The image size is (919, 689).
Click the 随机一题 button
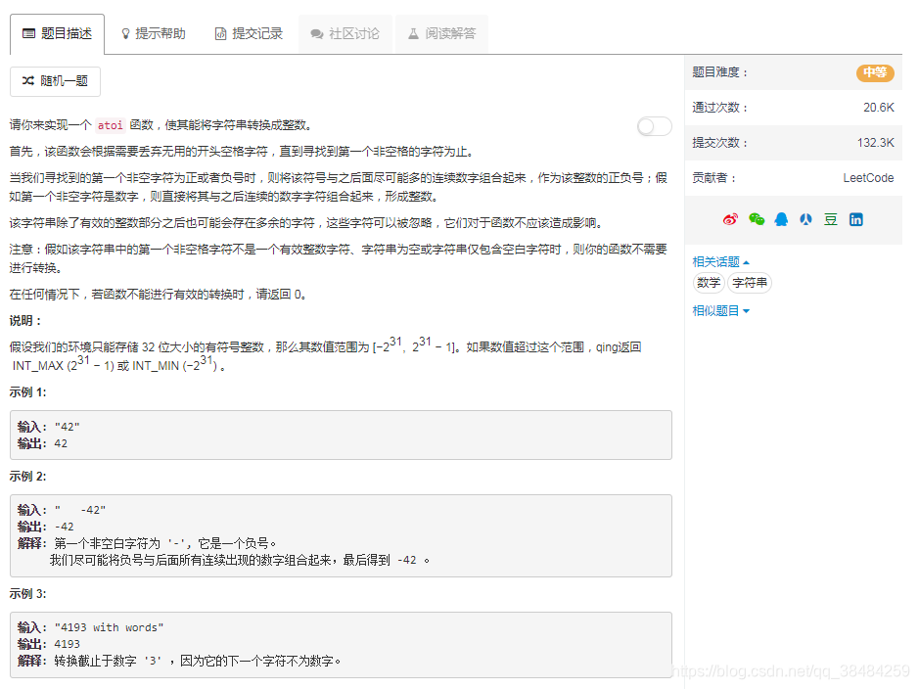coord(55,81)
